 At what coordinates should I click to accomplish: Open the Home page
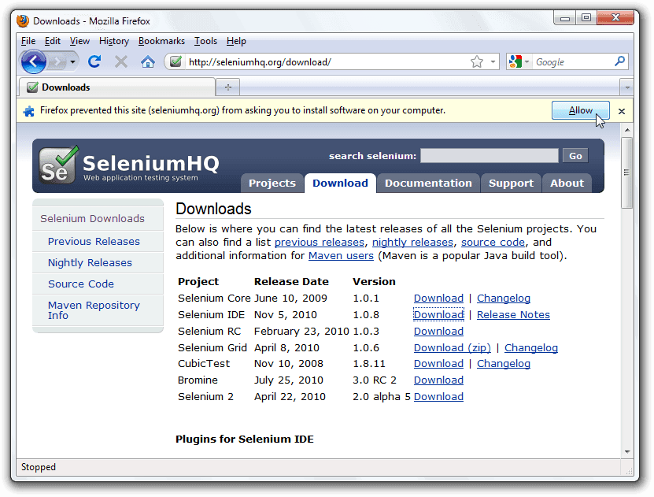pyautogui.click(x=147, y=61)
